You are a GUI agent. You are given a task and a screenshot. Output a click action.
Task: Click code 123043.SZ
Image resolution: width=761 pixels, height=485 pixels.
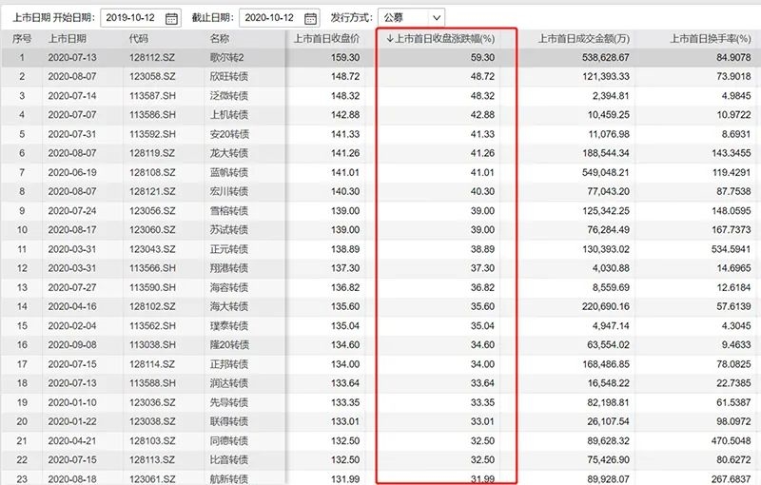coord(152,249)
